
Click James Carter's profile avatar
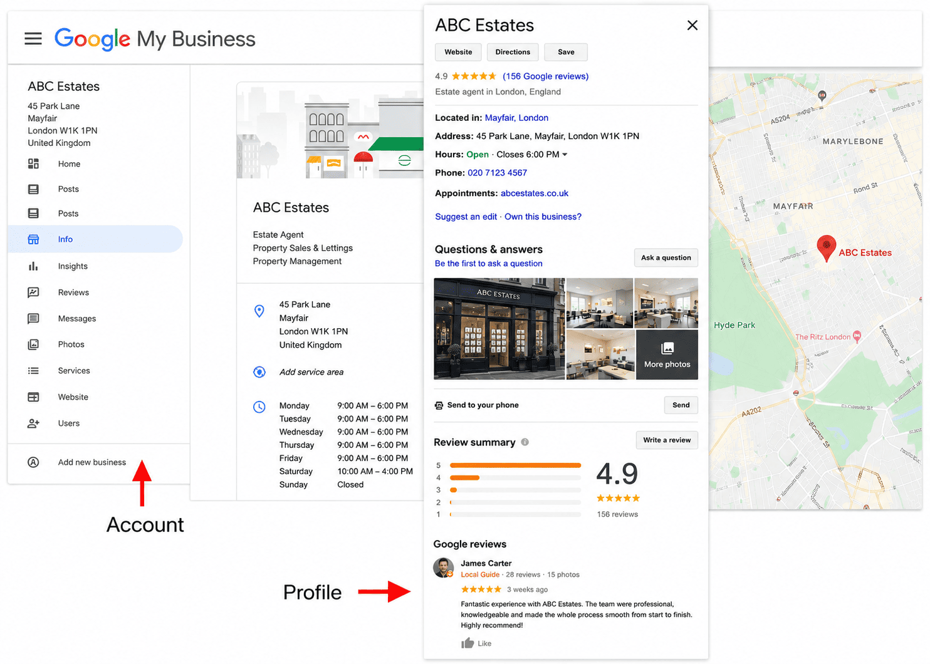coord(443,568)
